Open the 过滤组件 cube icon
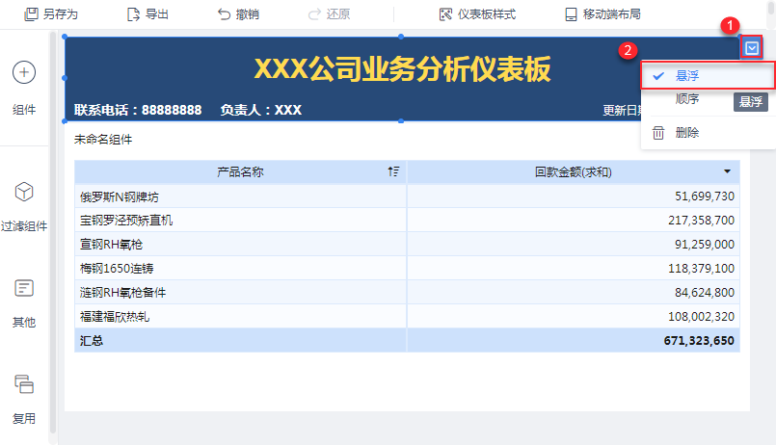Screen dimensions: 776x445 (x=24, y=192)
